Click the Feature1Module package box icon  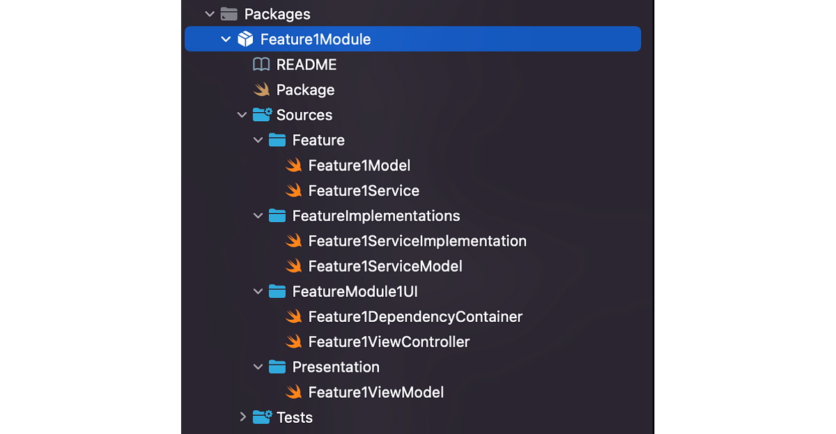click(x=245, y=39)
